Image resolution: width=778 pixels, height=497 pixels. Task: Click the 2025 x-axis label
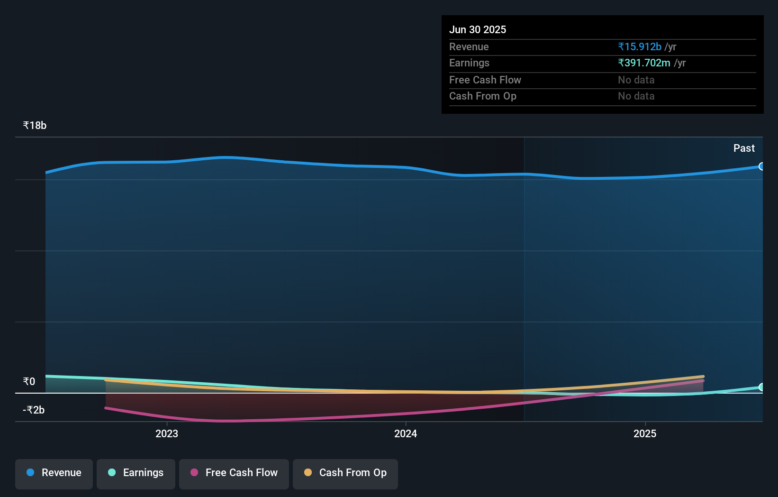coord(645,433)
